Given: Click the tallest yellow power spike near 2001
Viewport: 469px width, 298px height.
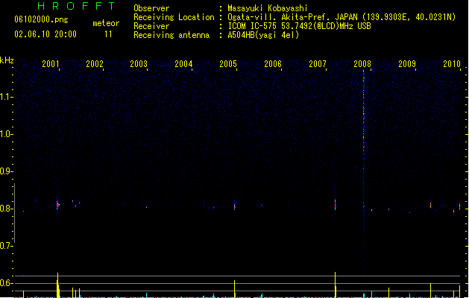Looking at the screenshot, I should pos(57,285).
